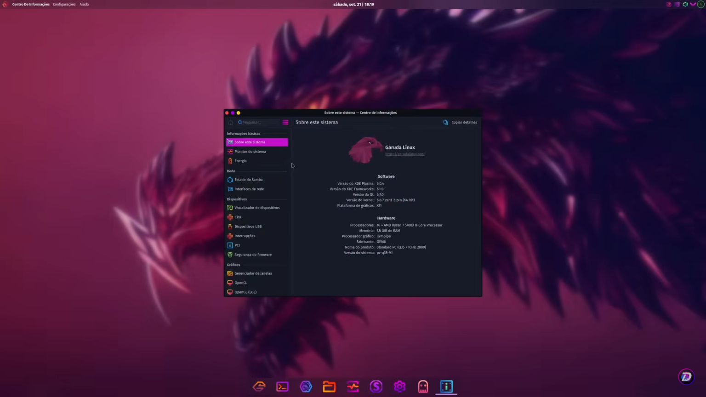706x397 pixels.
Task: Expand the system tray chevron arrow
Action: pos(693,4)
